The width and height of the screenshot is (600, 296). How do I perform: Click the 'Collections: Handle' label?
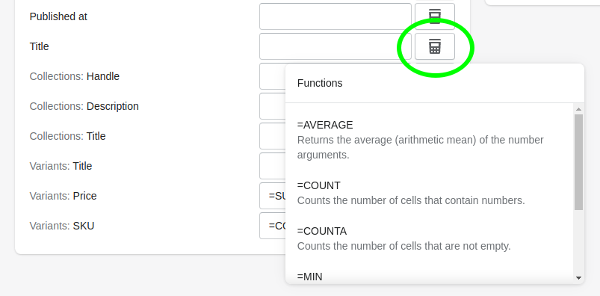tap(75, 76)
